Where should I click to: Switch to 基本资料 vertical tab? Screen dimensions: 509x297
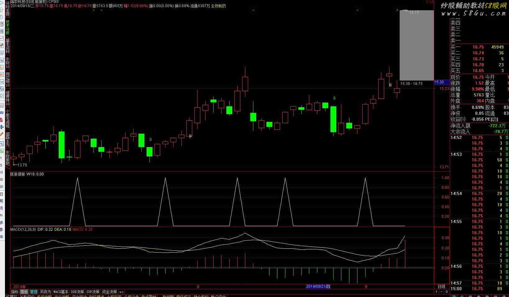8,46
